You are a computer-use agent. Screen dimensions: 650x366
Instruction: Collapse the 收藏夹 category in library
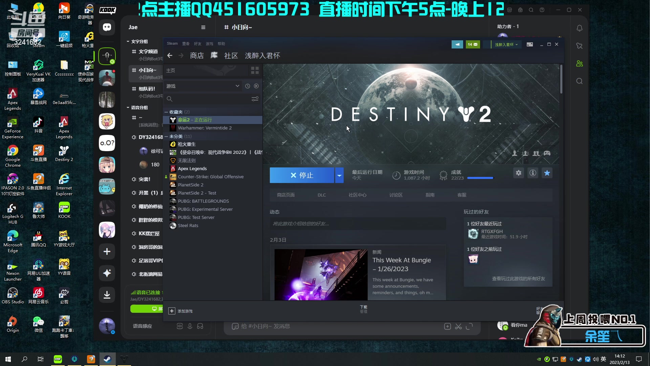(166, 112)
